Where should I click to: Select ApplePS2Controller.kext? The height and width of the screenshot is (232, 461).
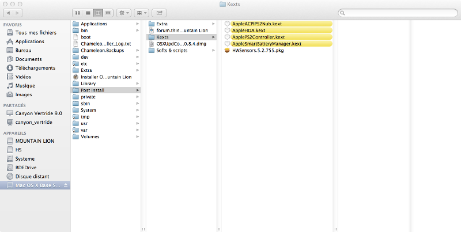pyautogui.click(x=278, y=37)
